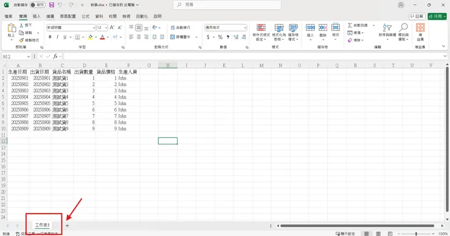The width and height of the screenshot is (450, 236).
Task: Select the Format Painter (複製格式) brush
Action: [21, 40]
